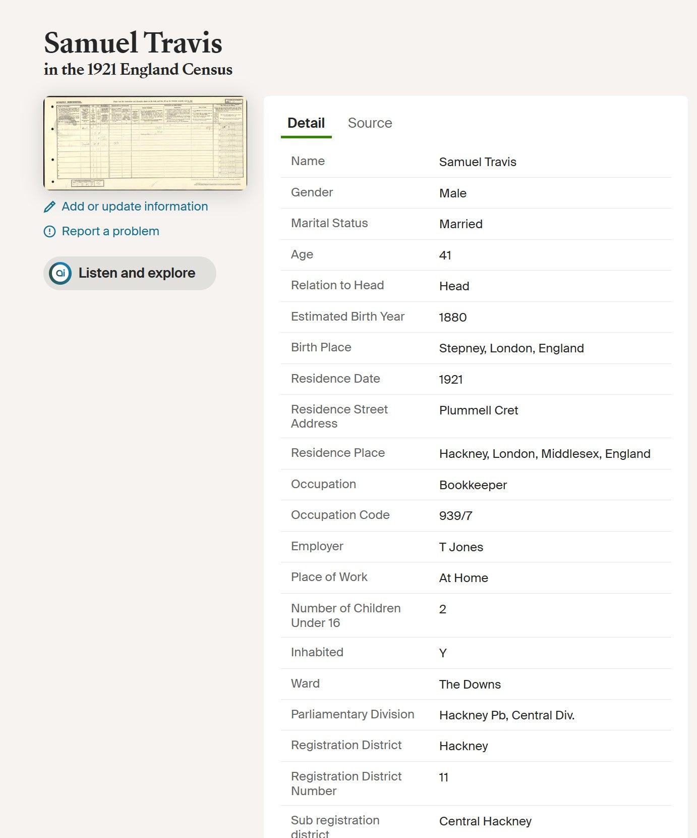
Task: Switch to the Source tab
Action: [x=370, y=123]
